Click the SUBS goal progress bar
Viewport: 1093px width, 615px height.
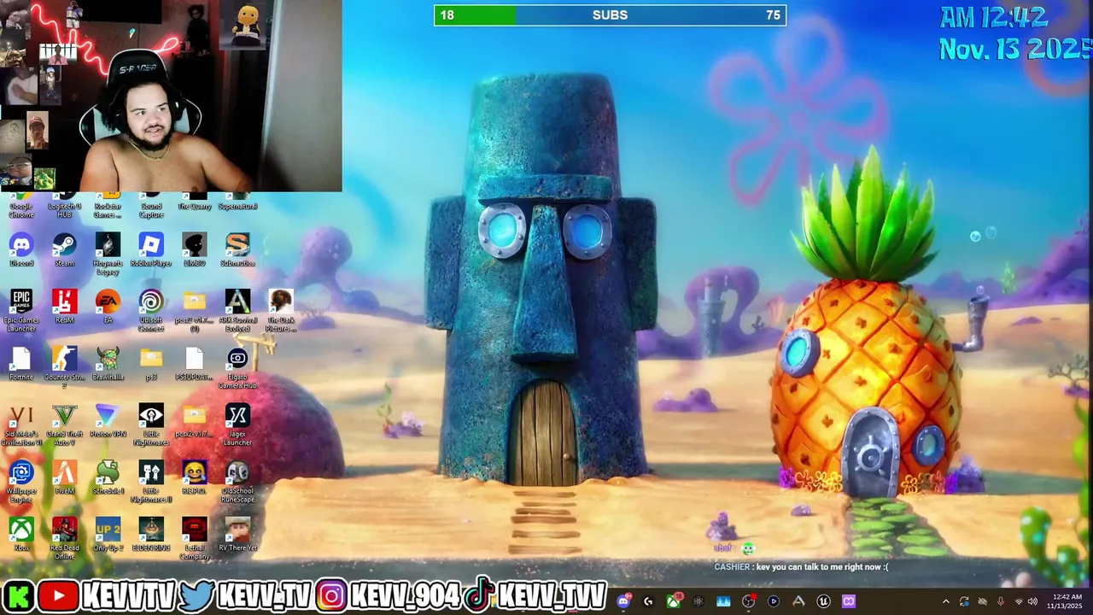[x=610, y=15]
